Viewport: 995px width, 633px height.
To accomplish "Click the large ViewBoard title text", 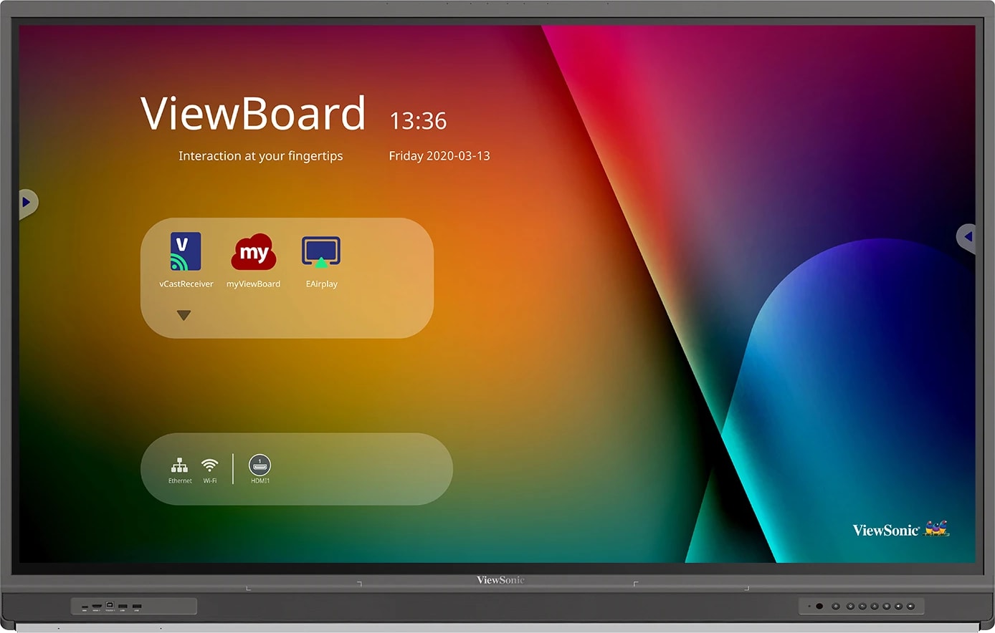I will pos(253,113).
